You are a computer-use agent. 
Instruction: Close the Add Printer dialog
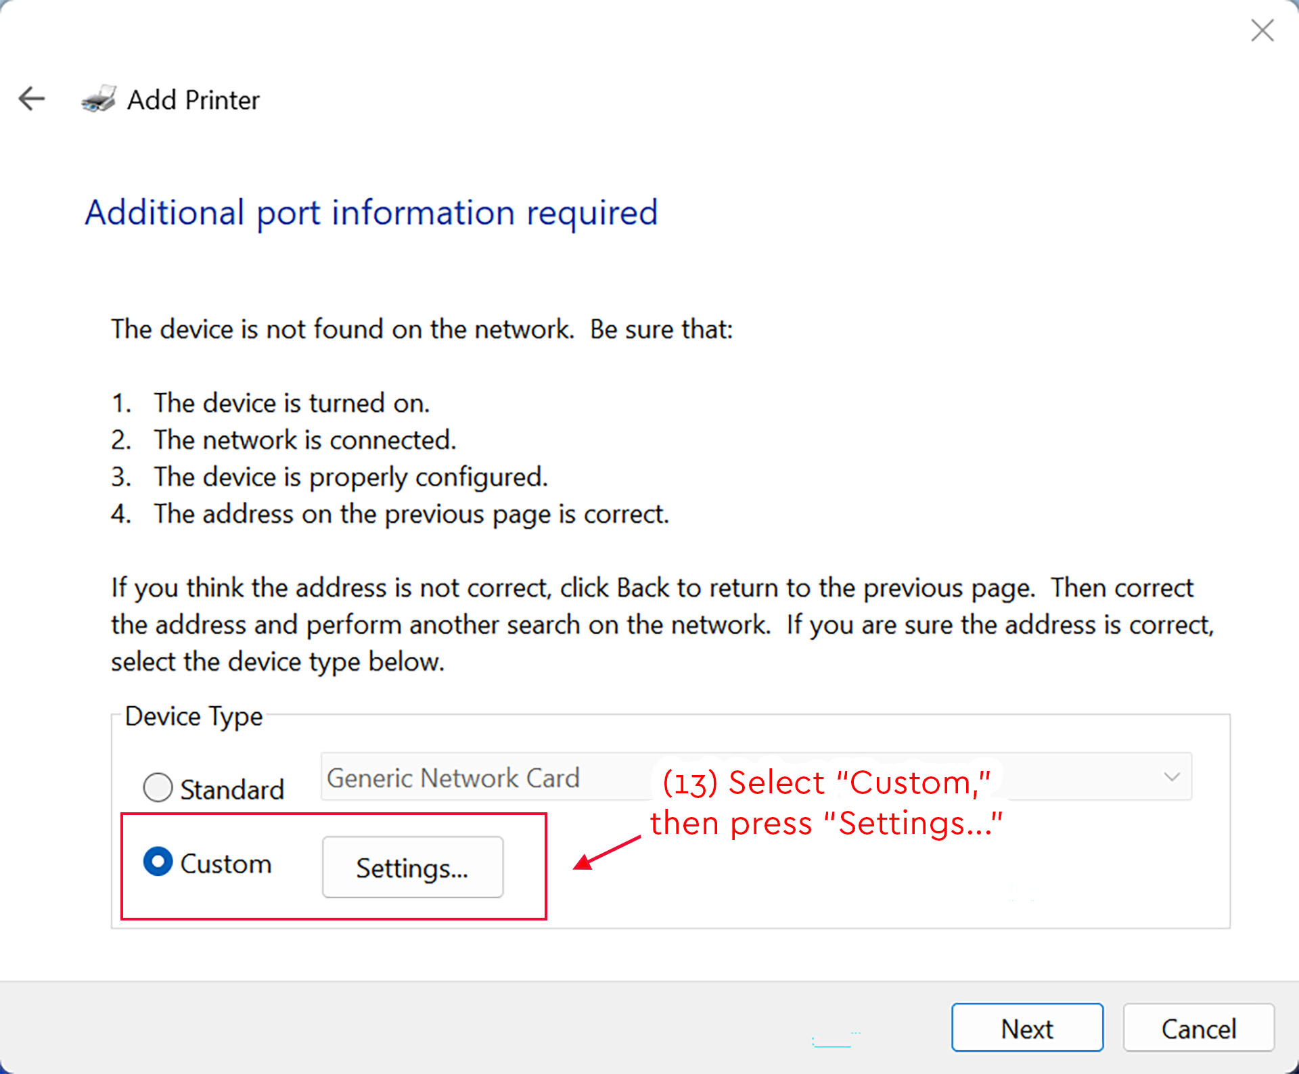coord(1262,30)
